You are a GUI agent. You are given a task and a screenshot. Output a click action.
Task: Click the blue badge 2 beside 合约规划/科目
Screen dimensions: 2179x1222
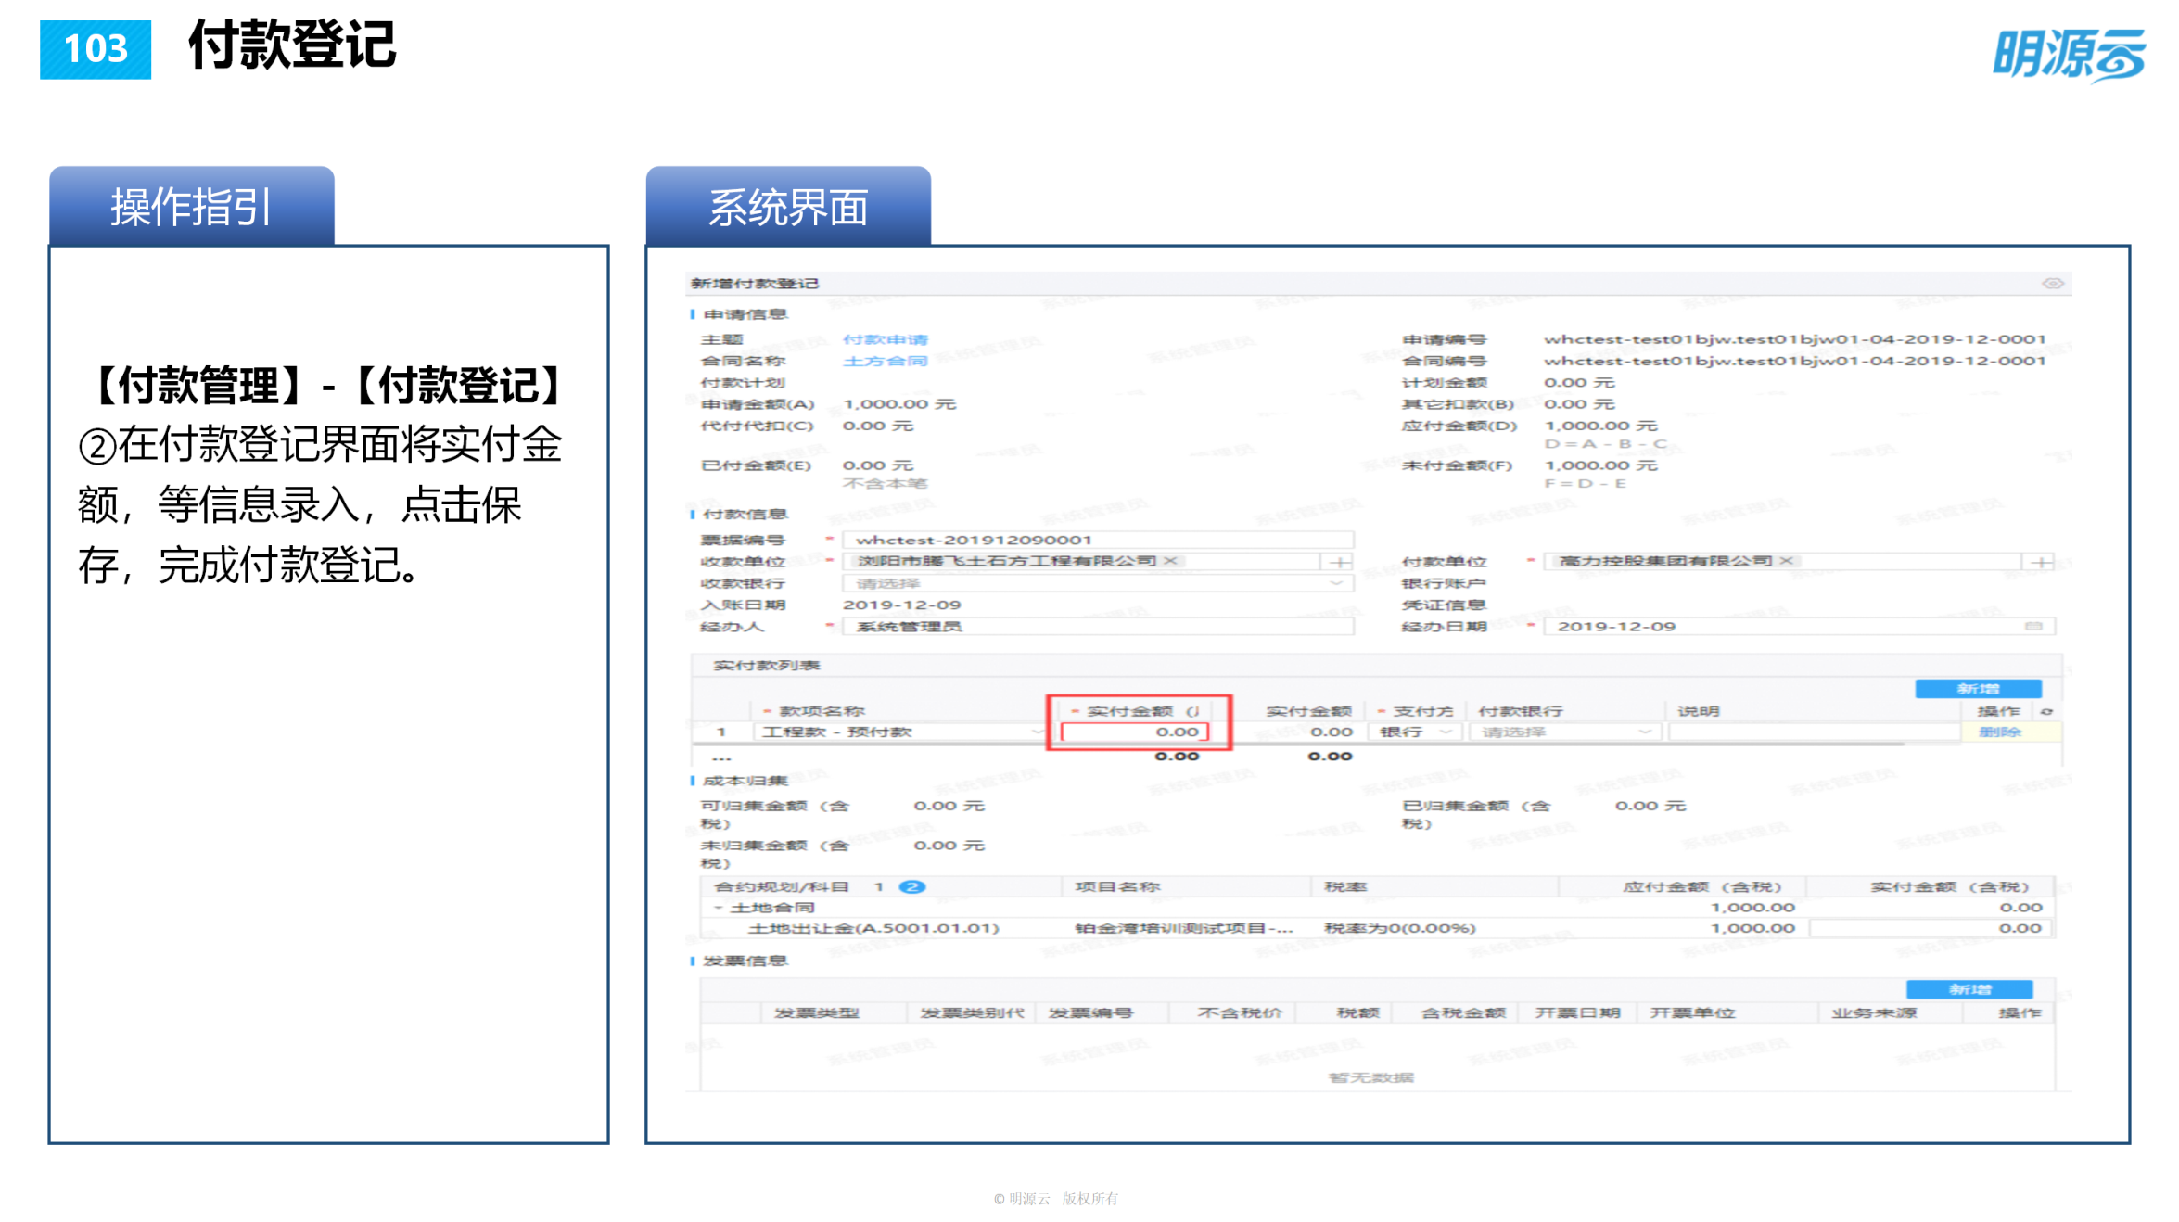[913, 885]
